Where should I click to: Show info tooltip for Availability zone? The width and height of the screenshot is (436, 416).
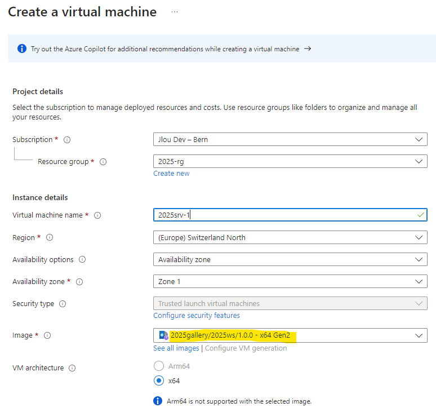point(79,282)
